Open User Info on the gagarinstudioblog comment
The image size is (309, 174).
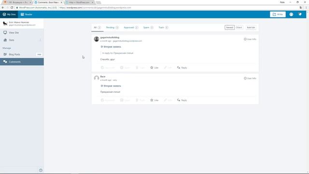250,39
